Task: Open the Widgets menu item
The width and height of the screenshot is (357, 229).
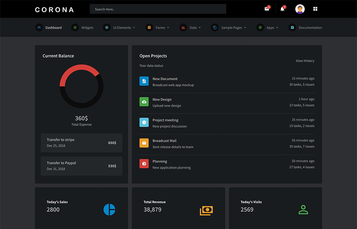Action: click(x=87, y=27)
